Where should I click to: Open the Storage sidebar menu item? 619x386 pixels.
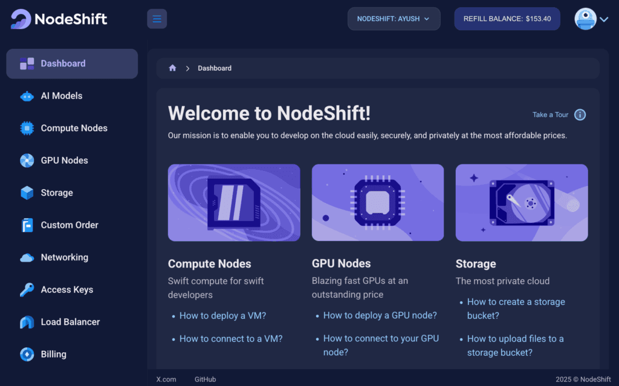(x=72, y=193)
